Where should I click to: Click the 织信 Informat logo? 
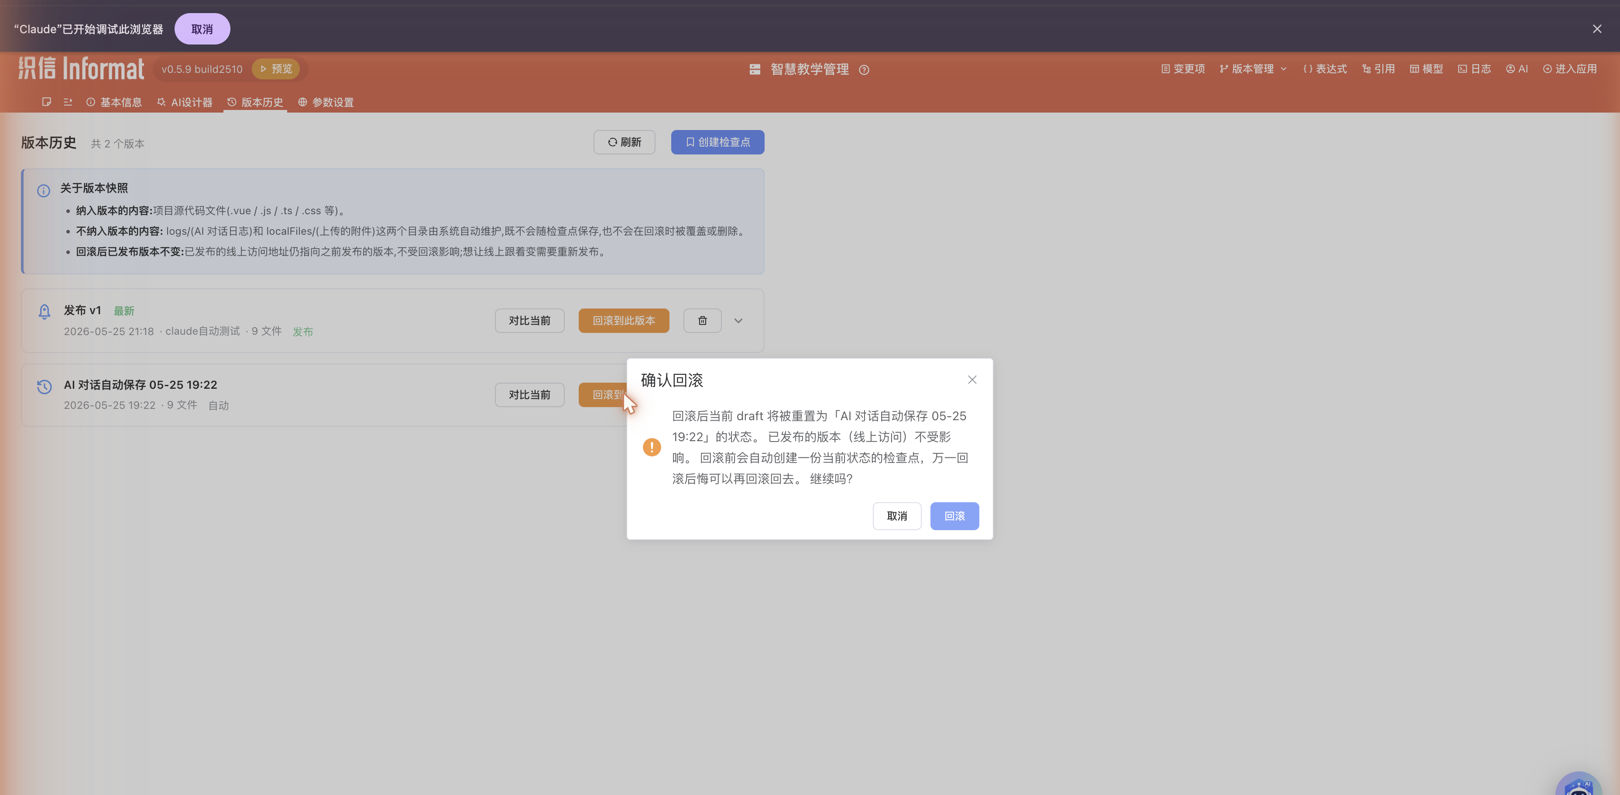[x=81, y=69]
